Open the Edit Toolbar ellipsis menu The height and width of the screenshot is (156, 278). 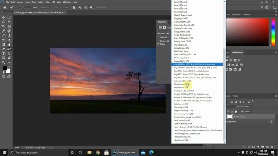click(9, 62)
